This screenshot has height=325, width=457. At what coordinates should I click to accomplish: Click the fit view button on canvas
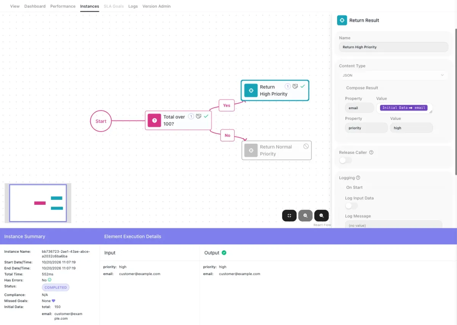[x=289, y=215]
